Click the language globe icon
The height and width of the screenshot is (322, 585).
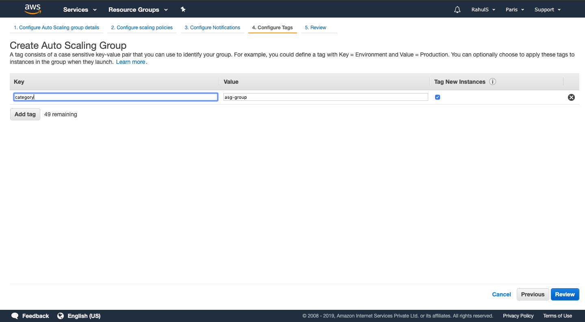[61, 315]
